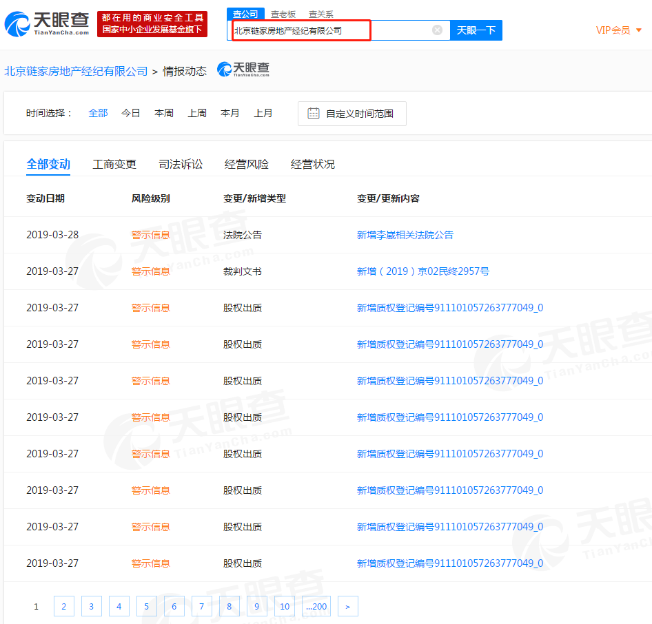This screenshot has width=652, height=624.
Task: Select the 经营风险 tab
Action: coord(247,164)
